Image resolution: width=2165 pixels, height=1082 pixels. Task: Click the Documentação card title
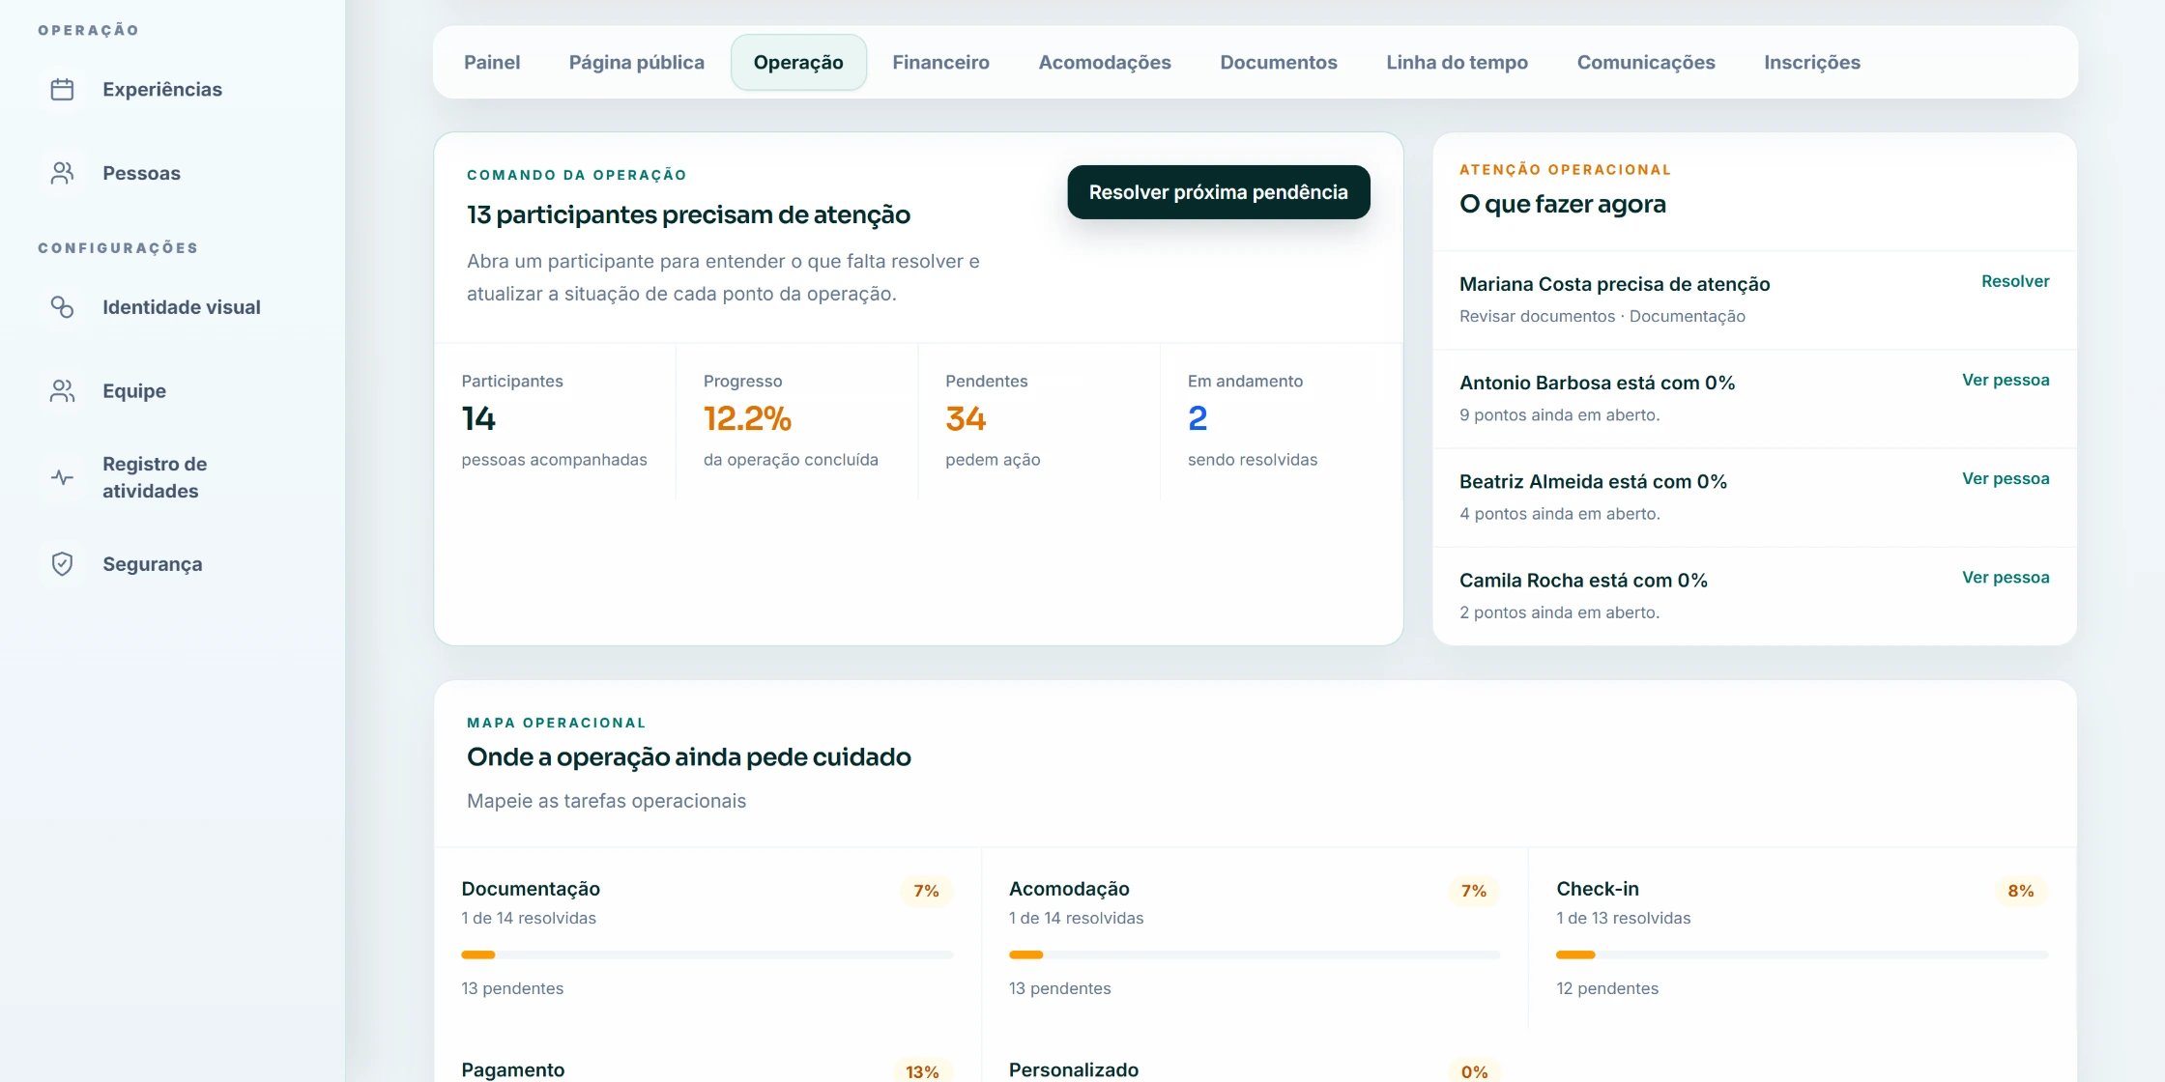pyautogui.click(x=531, y=889)
